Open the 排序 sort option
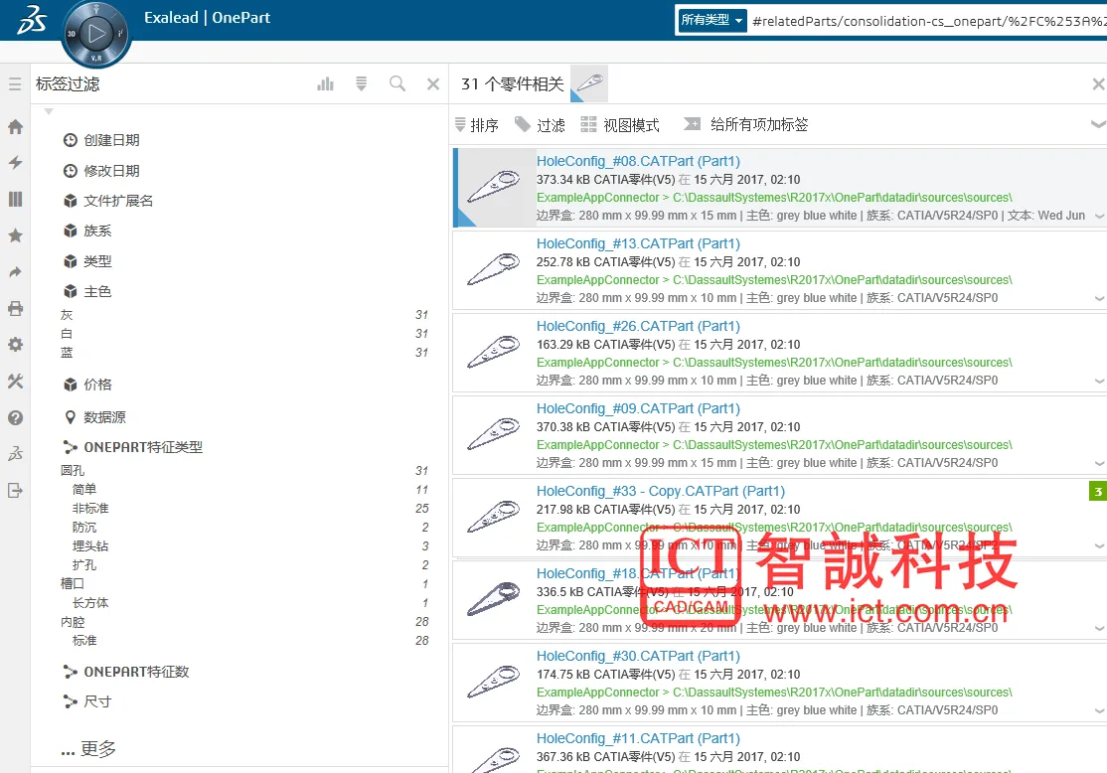This screenshot has height=773, width=1107. tap(477, 125)
